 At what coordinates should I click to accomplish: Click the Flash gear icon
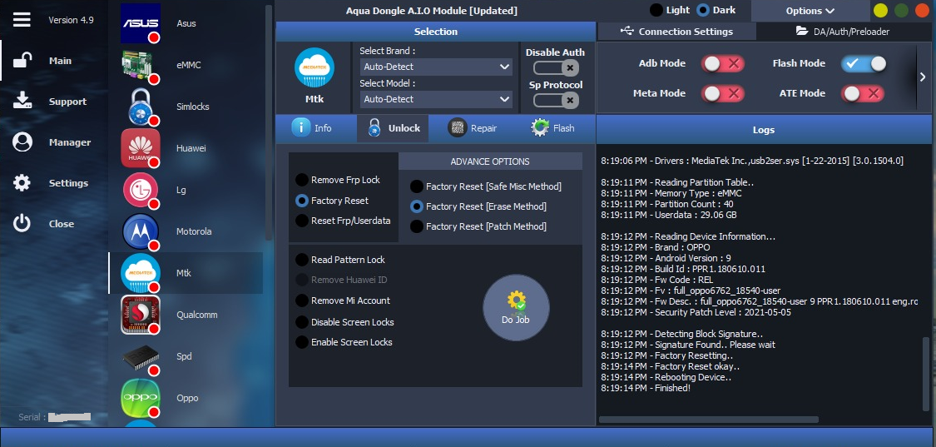click(540, 128)
